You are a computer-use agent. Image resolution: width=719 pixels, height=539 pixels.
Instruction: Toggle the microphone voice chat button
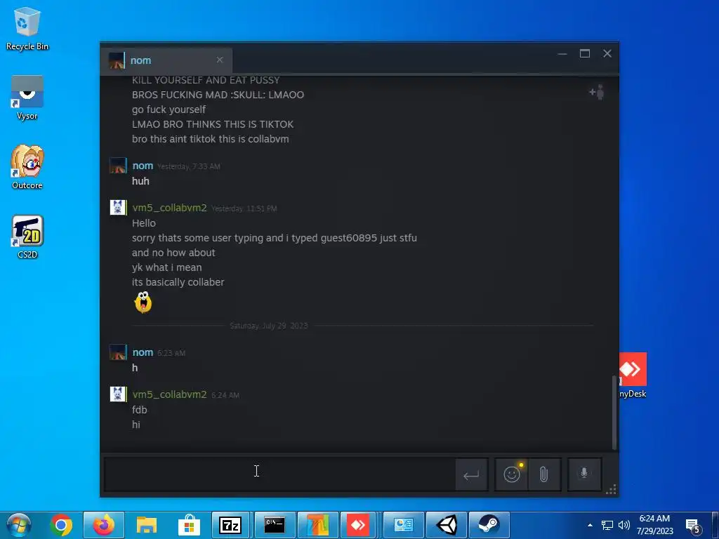click(x=583, y=474)
